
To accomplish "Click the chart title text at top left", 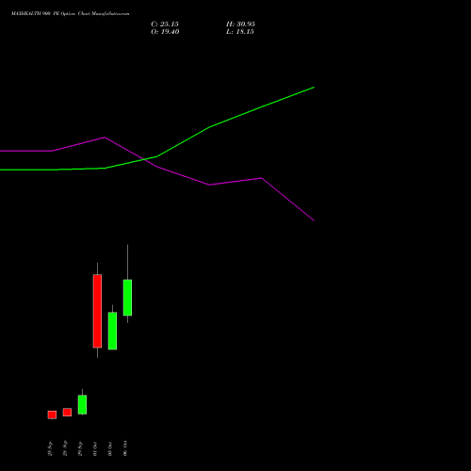I will pos(70,14).
